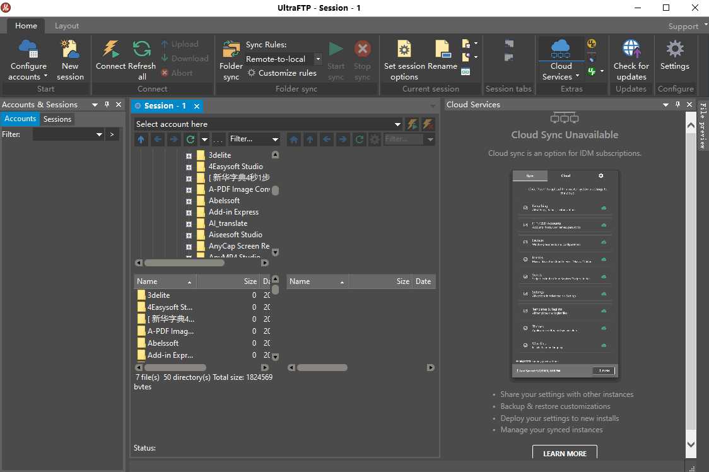The image size is (709, 472).
Task: Open the local refresh options dropdown arrow
Action: 204,139
